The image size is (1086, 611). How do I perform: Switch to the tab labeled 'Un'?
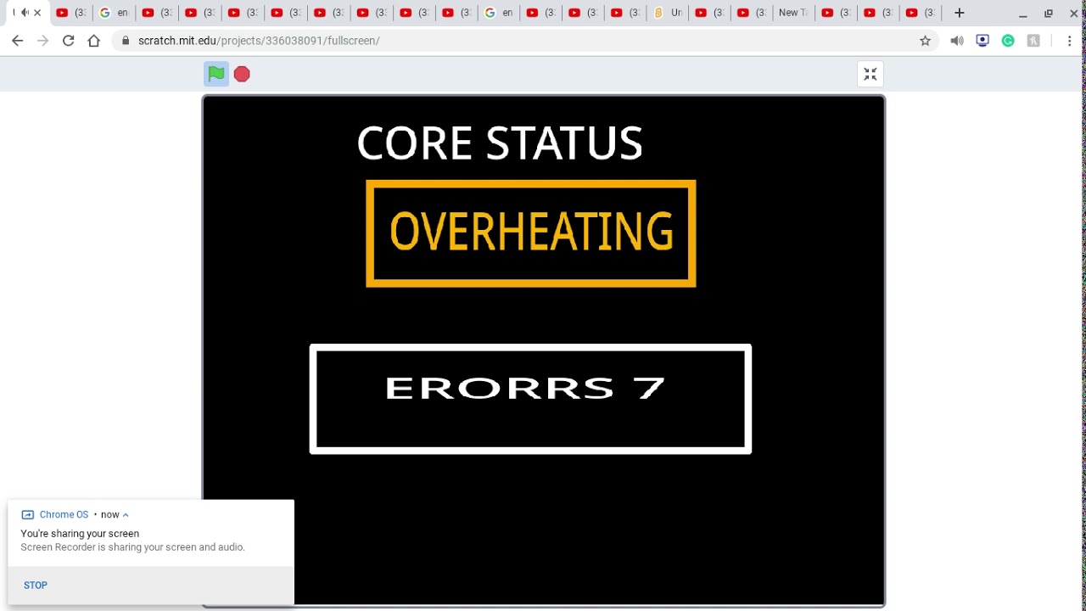669,13
